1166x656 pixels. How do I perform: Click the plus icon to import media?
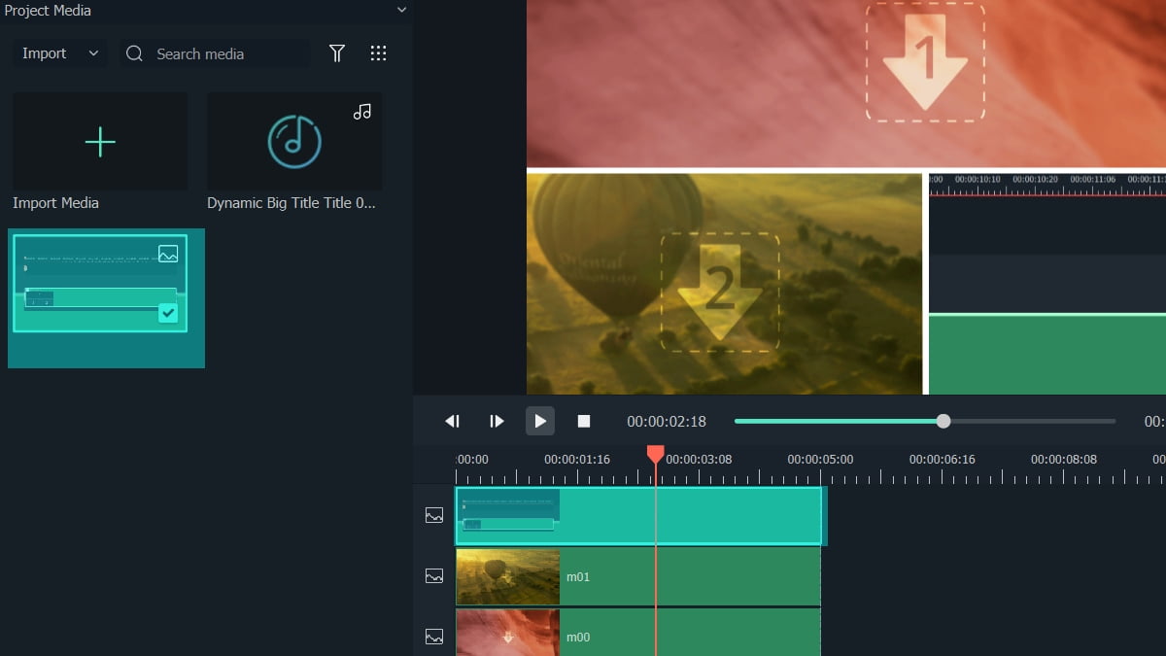(100, 142)
